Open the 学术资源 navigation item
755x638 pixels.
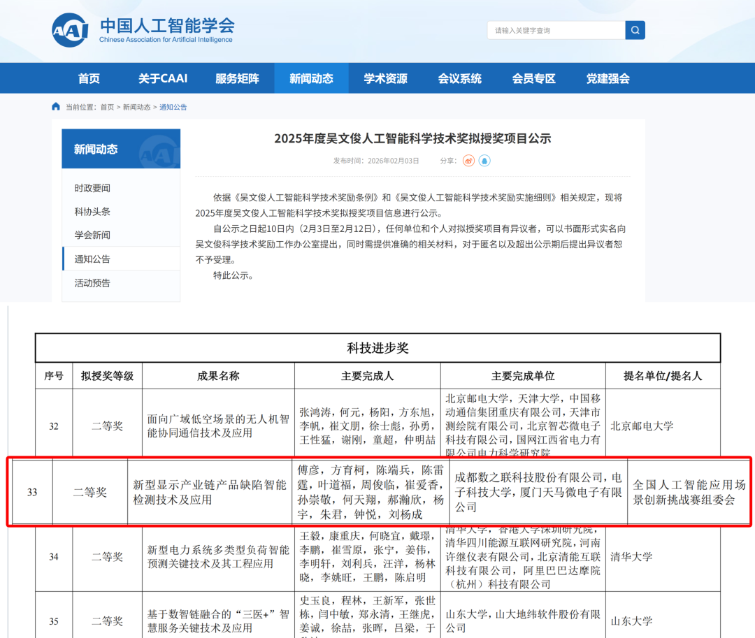[x=385, y=78]
